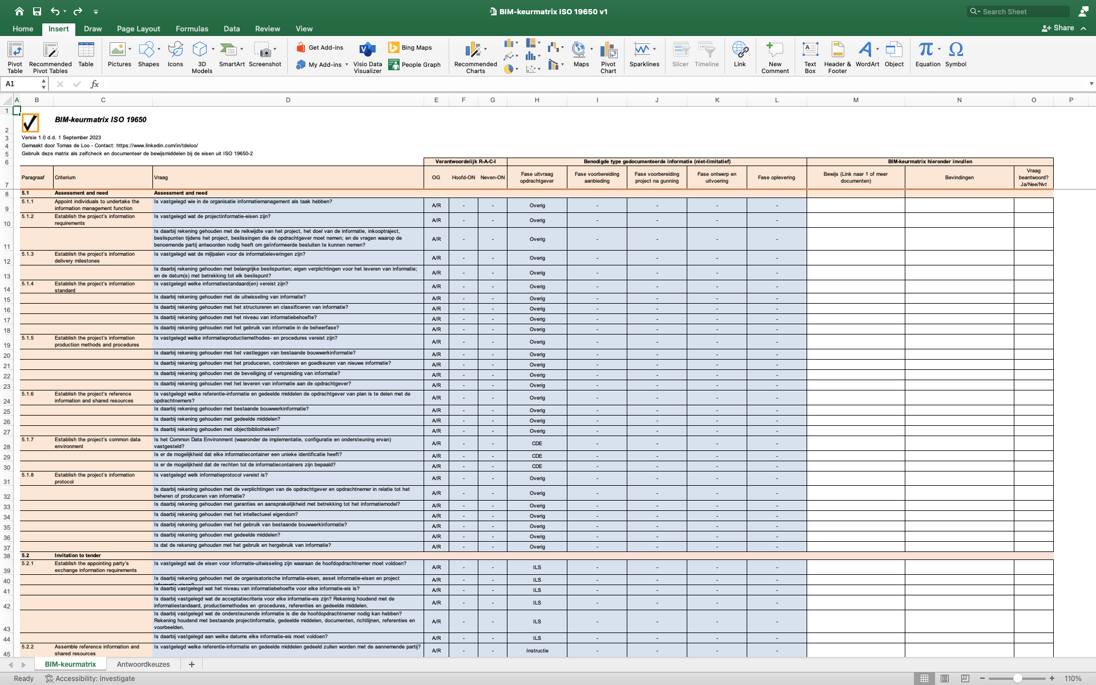
Task: Switch to the Antwoordkeuzes sheet
Action: click(143, 664)
